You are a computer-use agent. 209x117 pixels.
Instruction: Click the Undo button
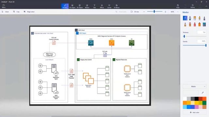pyautogui.click(x=185, y=6)
